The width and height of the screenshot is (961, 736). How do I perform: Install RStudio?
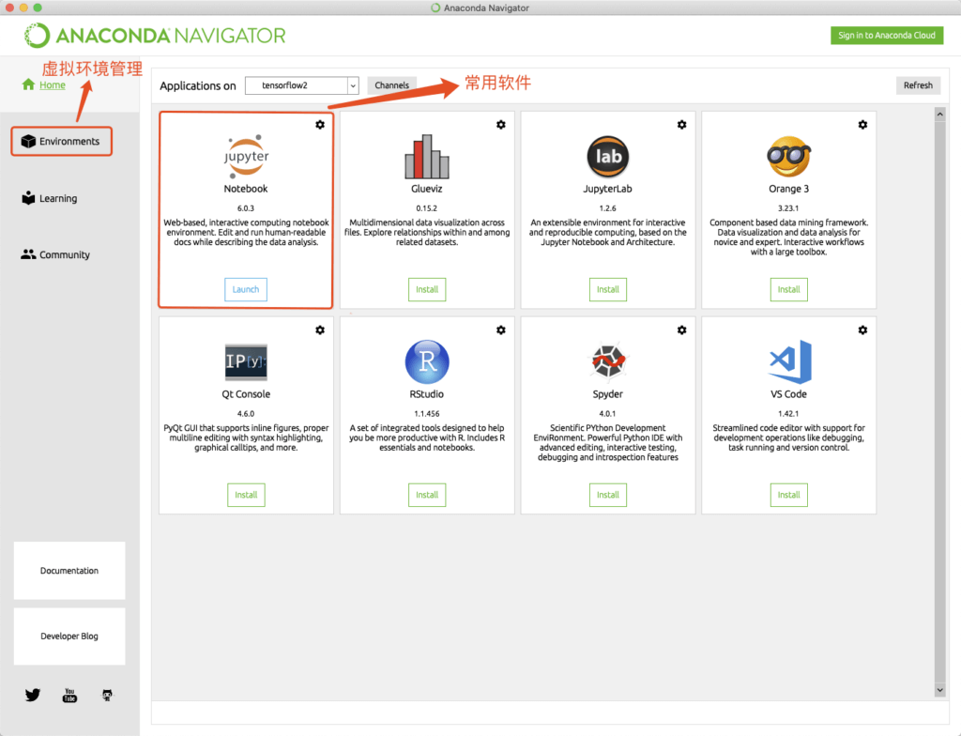[427, 495]
